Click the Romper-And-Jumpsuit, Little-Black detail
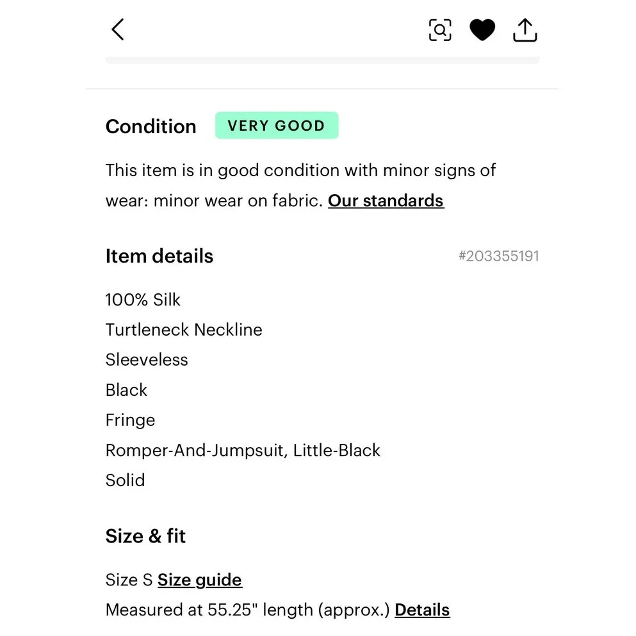 tap(243, 450)
